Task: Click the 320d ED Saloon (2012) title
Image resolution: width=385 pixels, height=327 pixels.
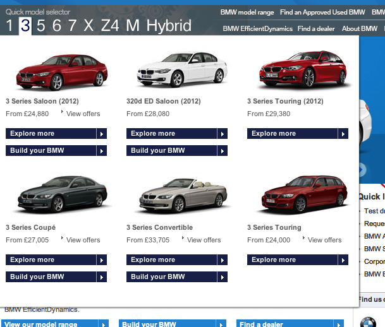Action: pos(164,101)
